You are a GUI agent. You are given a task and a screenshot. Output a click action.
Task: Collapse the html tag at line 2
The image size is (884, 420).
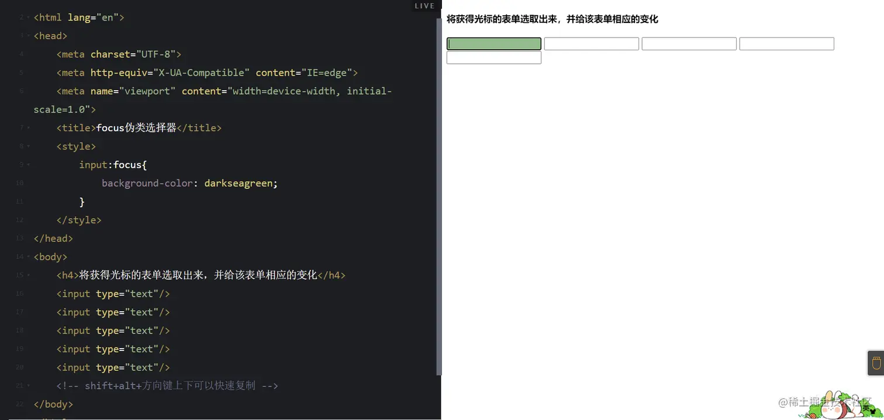[28, 18]
